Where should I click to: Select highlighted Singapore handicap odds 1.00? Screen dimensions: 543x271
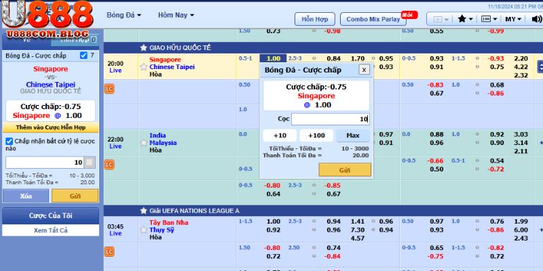tap(274, 58)
